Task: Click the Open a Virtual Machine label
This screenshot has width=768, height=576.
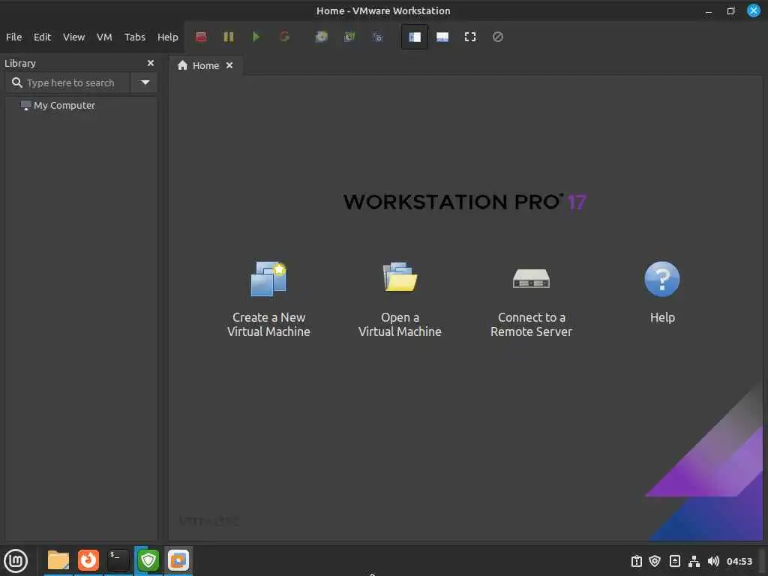Action: (x=400, y=324)
